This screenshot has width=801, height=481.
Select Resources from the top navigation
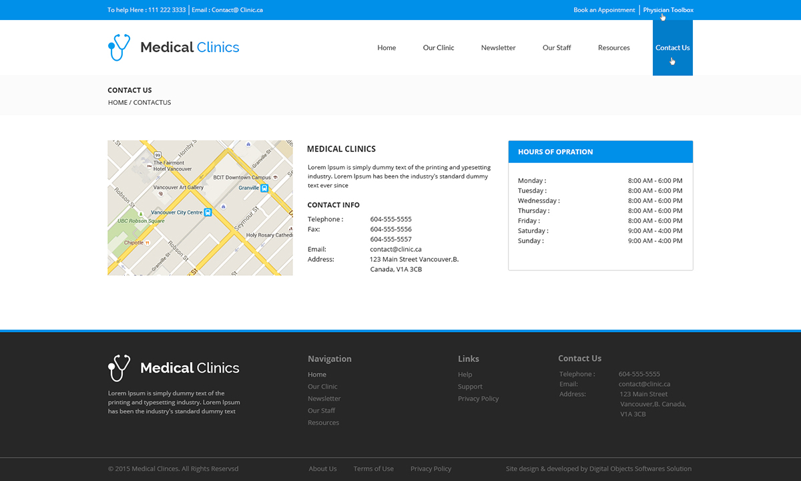point(613,47)
